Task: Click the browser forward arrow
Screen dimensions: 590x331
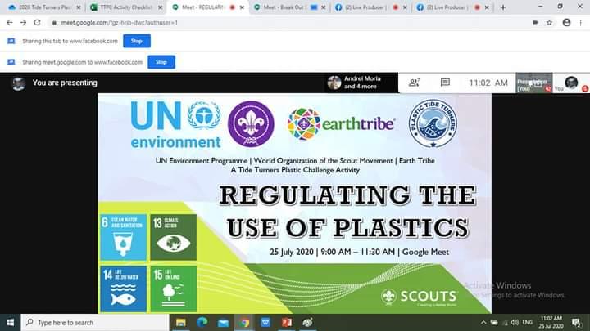Action: click(23, 23)
